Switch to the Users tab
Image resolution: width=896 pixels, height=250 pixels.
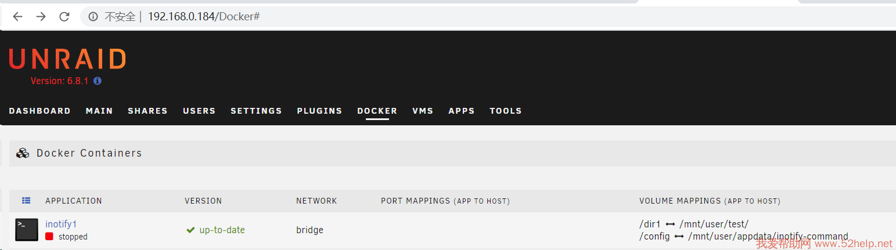click(x=199, y=111)
